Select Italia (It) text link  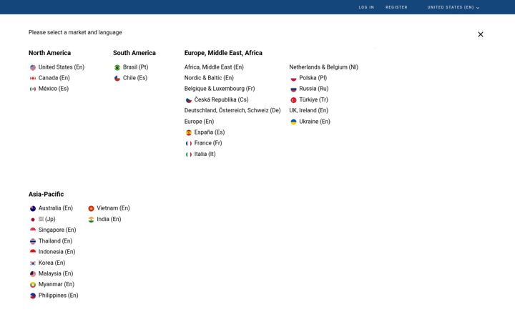(x=205, y=154)
